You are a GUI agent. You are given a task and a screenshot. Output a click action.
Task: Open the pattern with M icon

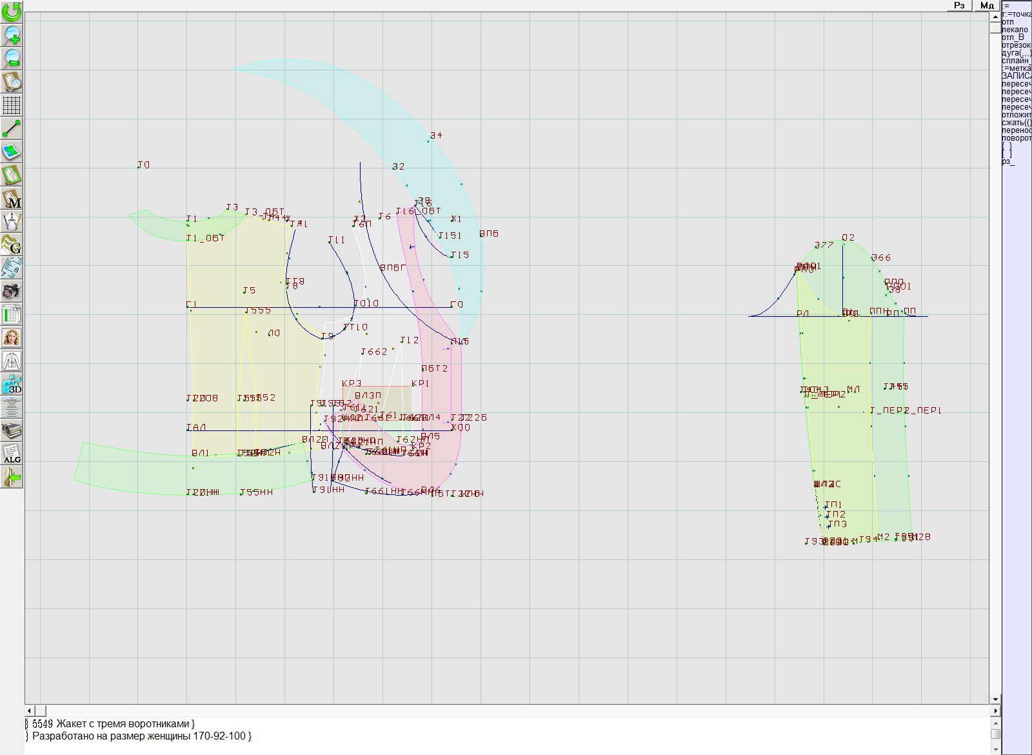[x=12, y=199]
